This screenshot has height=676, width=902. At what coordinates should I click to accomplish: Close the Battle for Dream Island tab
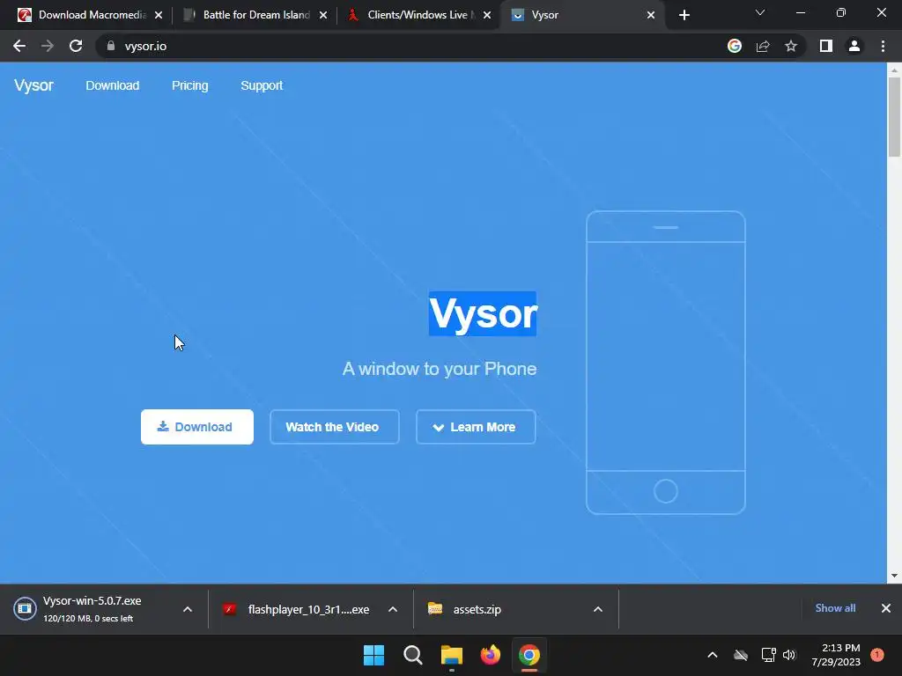point(323,15)
